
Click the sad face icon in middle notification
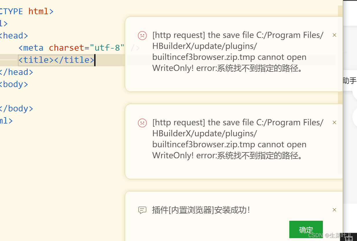(x=142, y=123)
